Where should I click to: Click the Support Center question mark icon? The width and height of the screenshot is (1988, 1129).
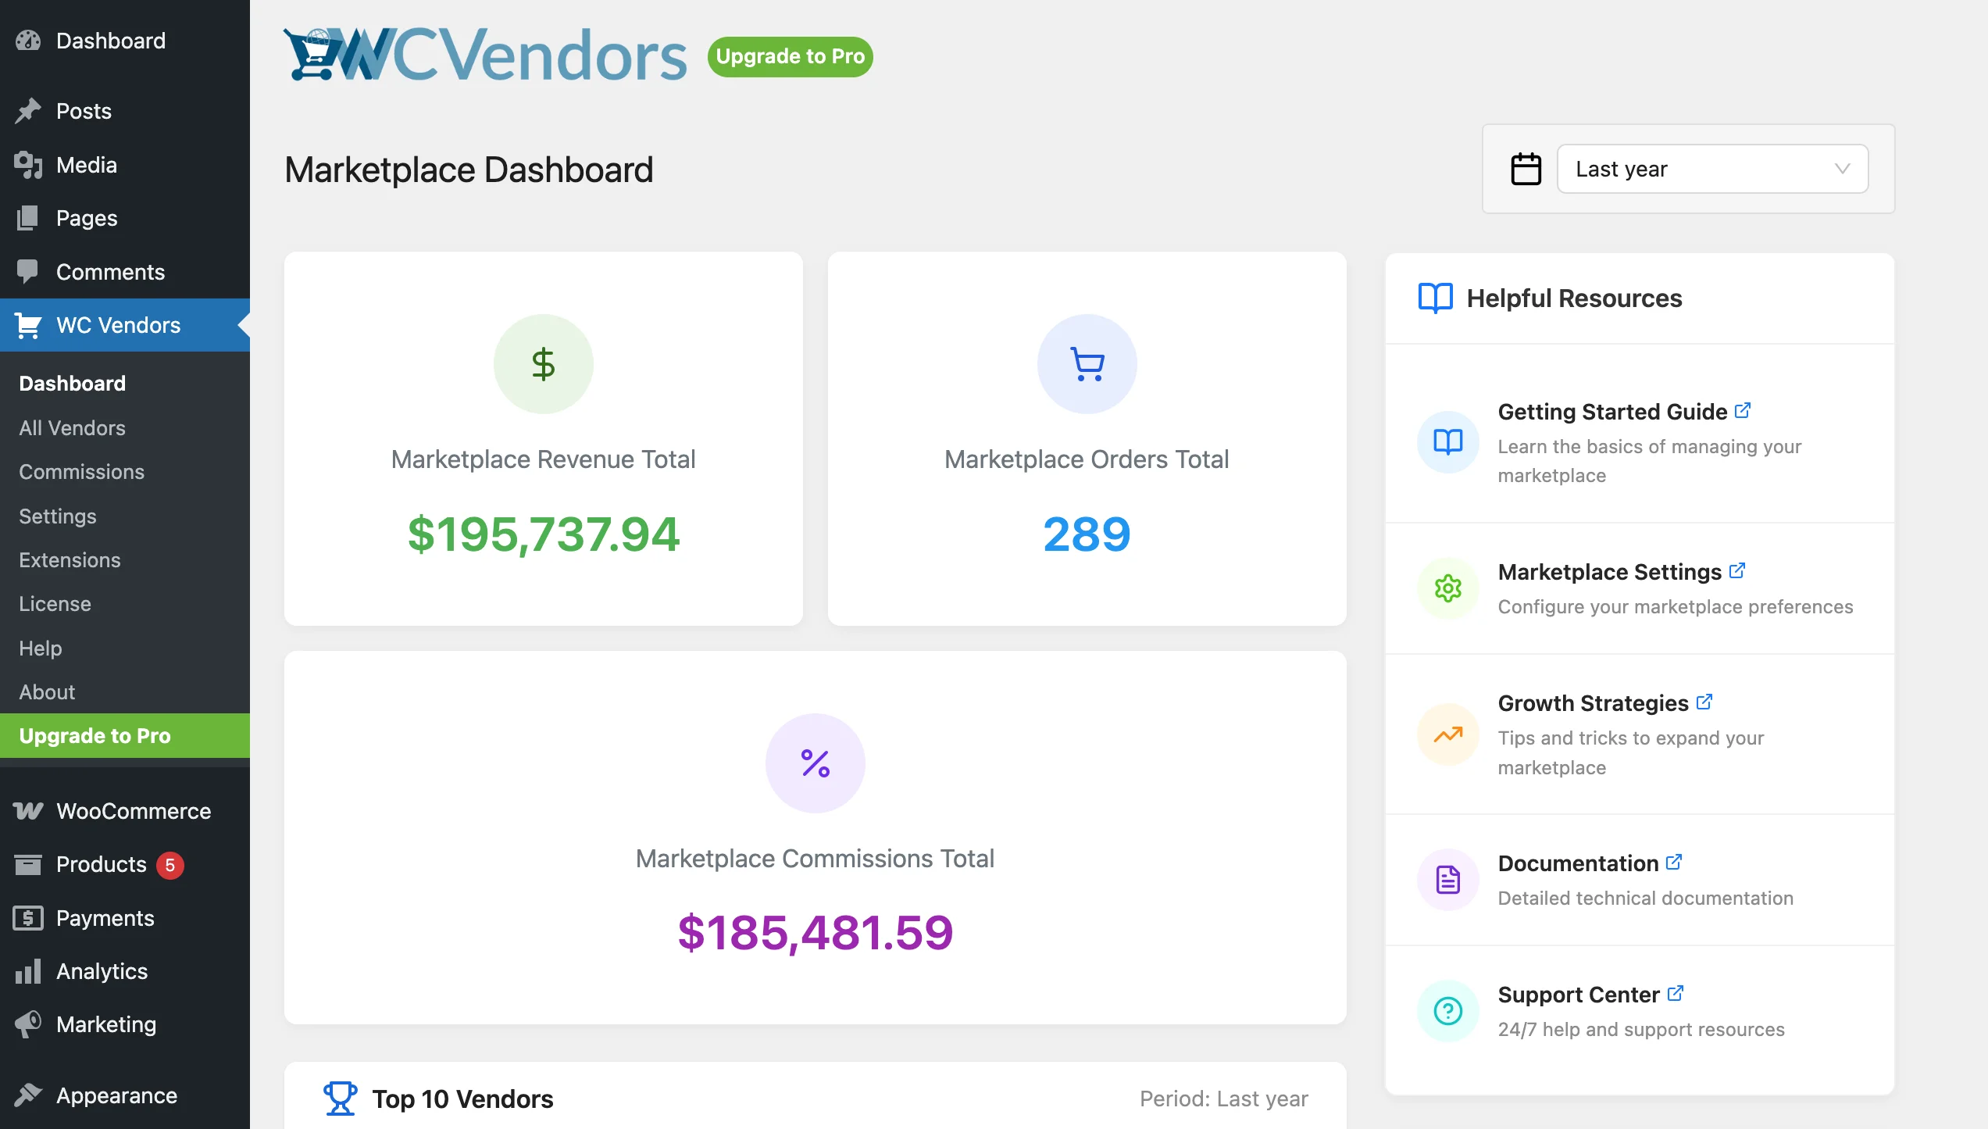pyautogui.click(x=1447, y=1011)
